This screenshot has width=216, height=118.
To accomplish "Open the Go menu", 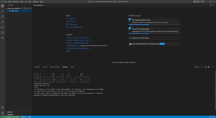I will 26,2.
